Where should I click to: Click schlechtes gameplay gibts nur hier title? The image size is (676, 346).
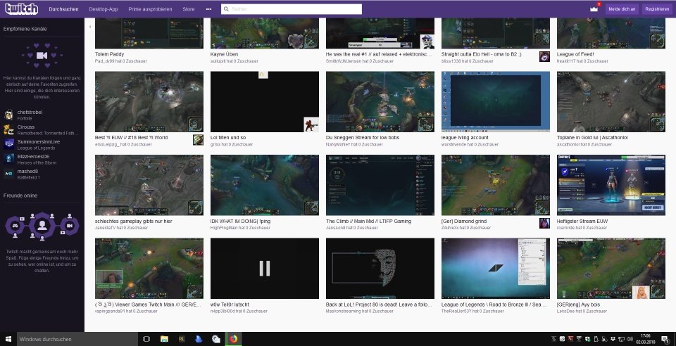(x=134, y=222)
